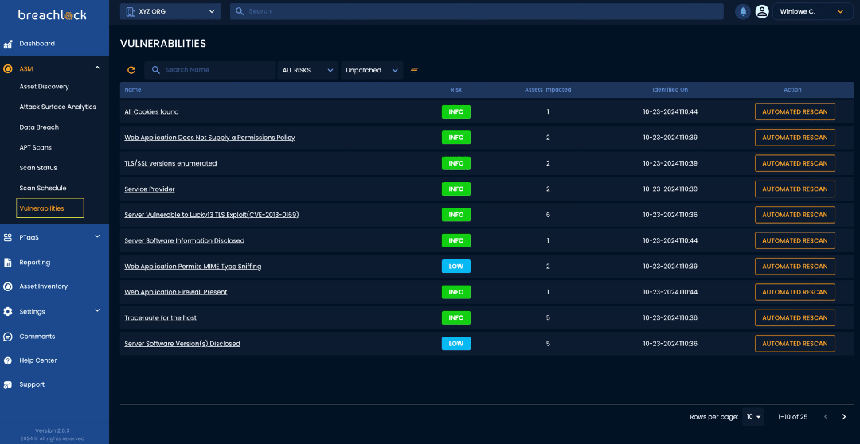Open the Winlowe C. account dropdown

pyautogui.click(x=812, y=11)
